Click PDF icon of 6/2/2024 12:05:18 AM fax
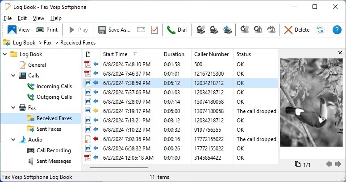This screenshot has height=182, width=346. (88, 158)
